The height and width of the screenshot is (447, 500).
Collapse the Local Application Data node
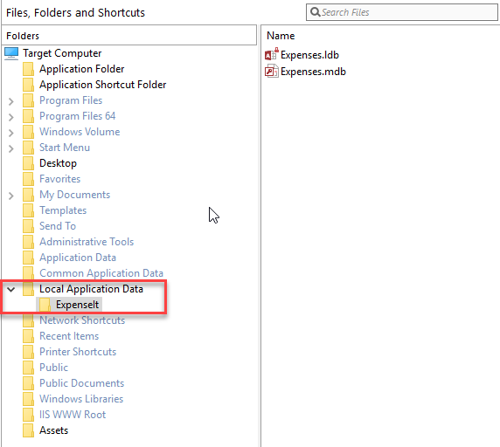pyautogui.click(x=11, y=289)
